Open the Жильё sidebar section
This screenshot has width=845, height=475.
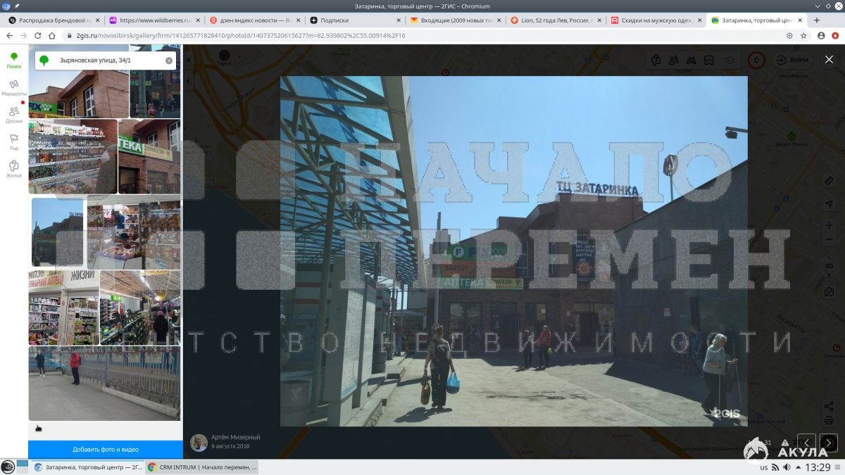(x=14, y=169)
